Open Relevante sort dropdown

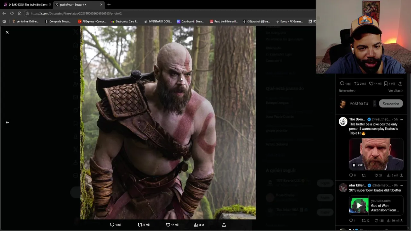point(347,91)
